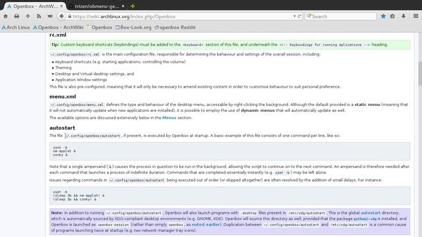Follow the Menus section link

169,118
